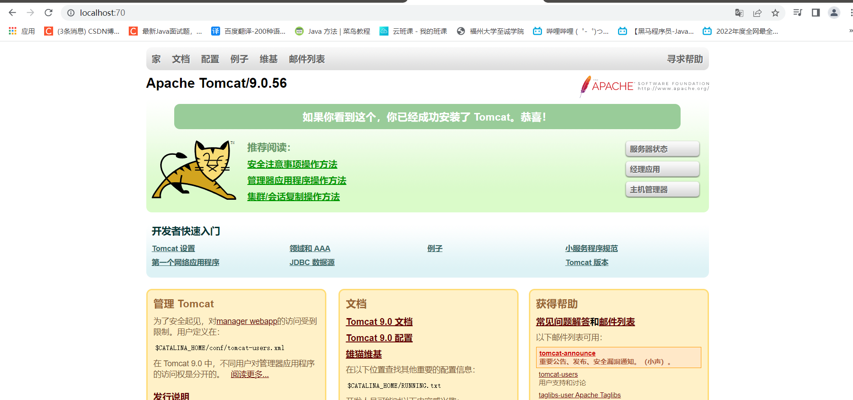
Task: View site information icon beside localhost:70
Action: [x=71, y=13]
